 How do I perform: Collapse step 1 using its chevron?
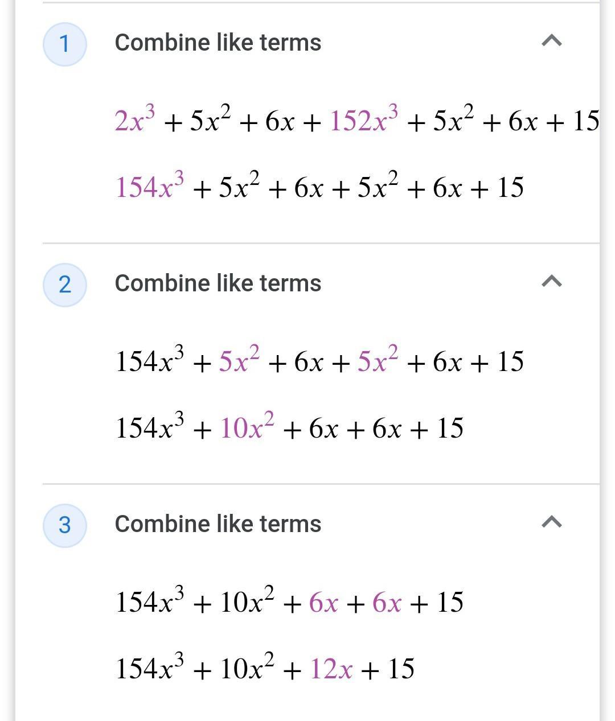pyautogui.click(x=551, y=40)
